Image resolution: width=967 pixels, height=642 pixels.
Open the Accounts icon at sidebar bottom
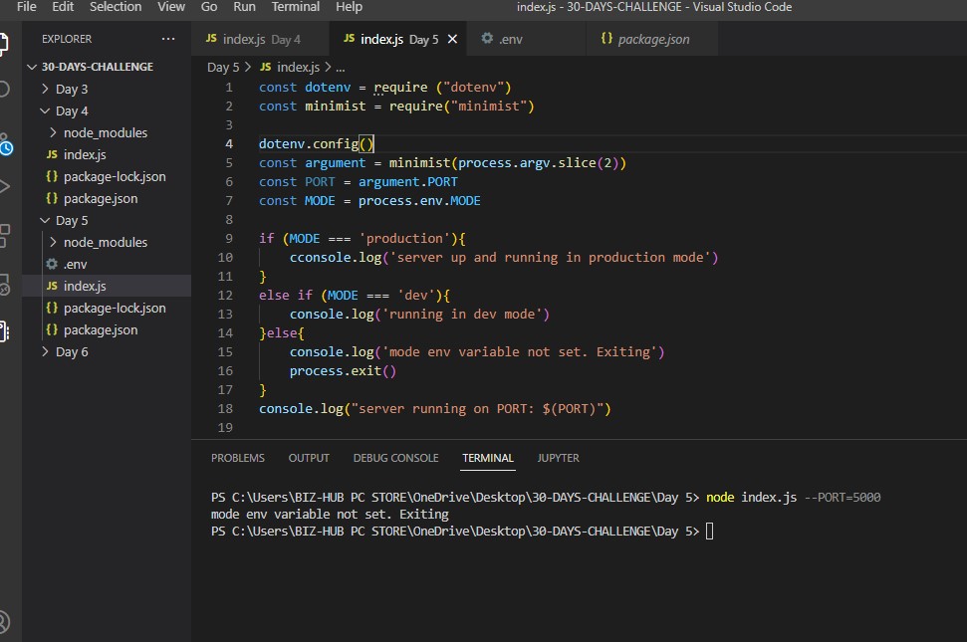pos(4,621)
